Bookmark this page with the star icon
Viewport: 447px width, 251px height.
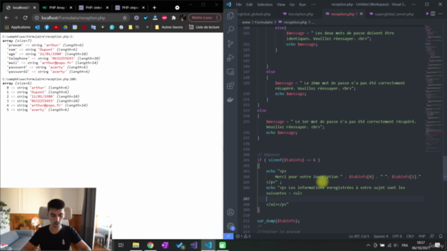click(124, 17)
